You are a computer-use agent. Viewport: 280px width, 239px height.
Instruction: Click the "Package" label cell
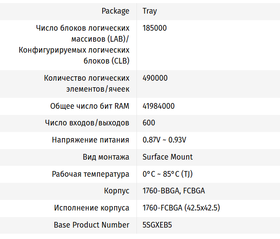pos(115,11)
